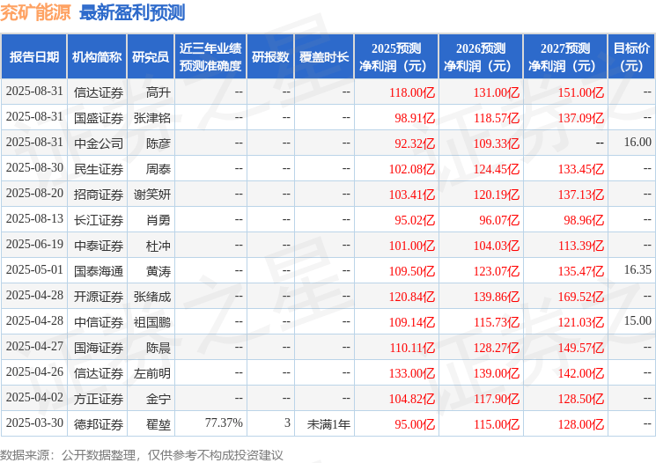Click profit value 92.32亿
The width and height of the screenshot is (656, 463).
pyautogui.click(x=415, y=143)
